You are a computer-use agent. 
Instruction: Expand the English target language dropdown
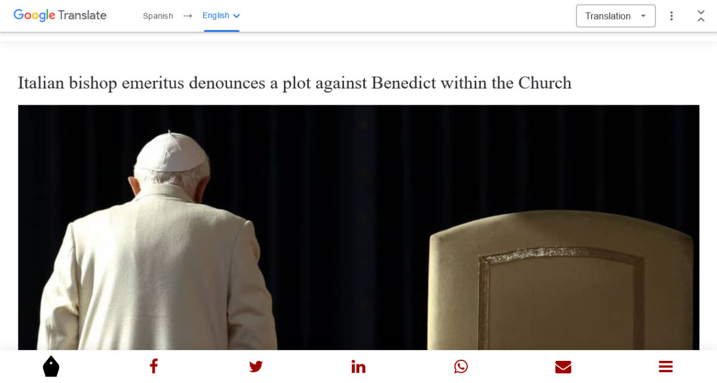click(221, 16)
